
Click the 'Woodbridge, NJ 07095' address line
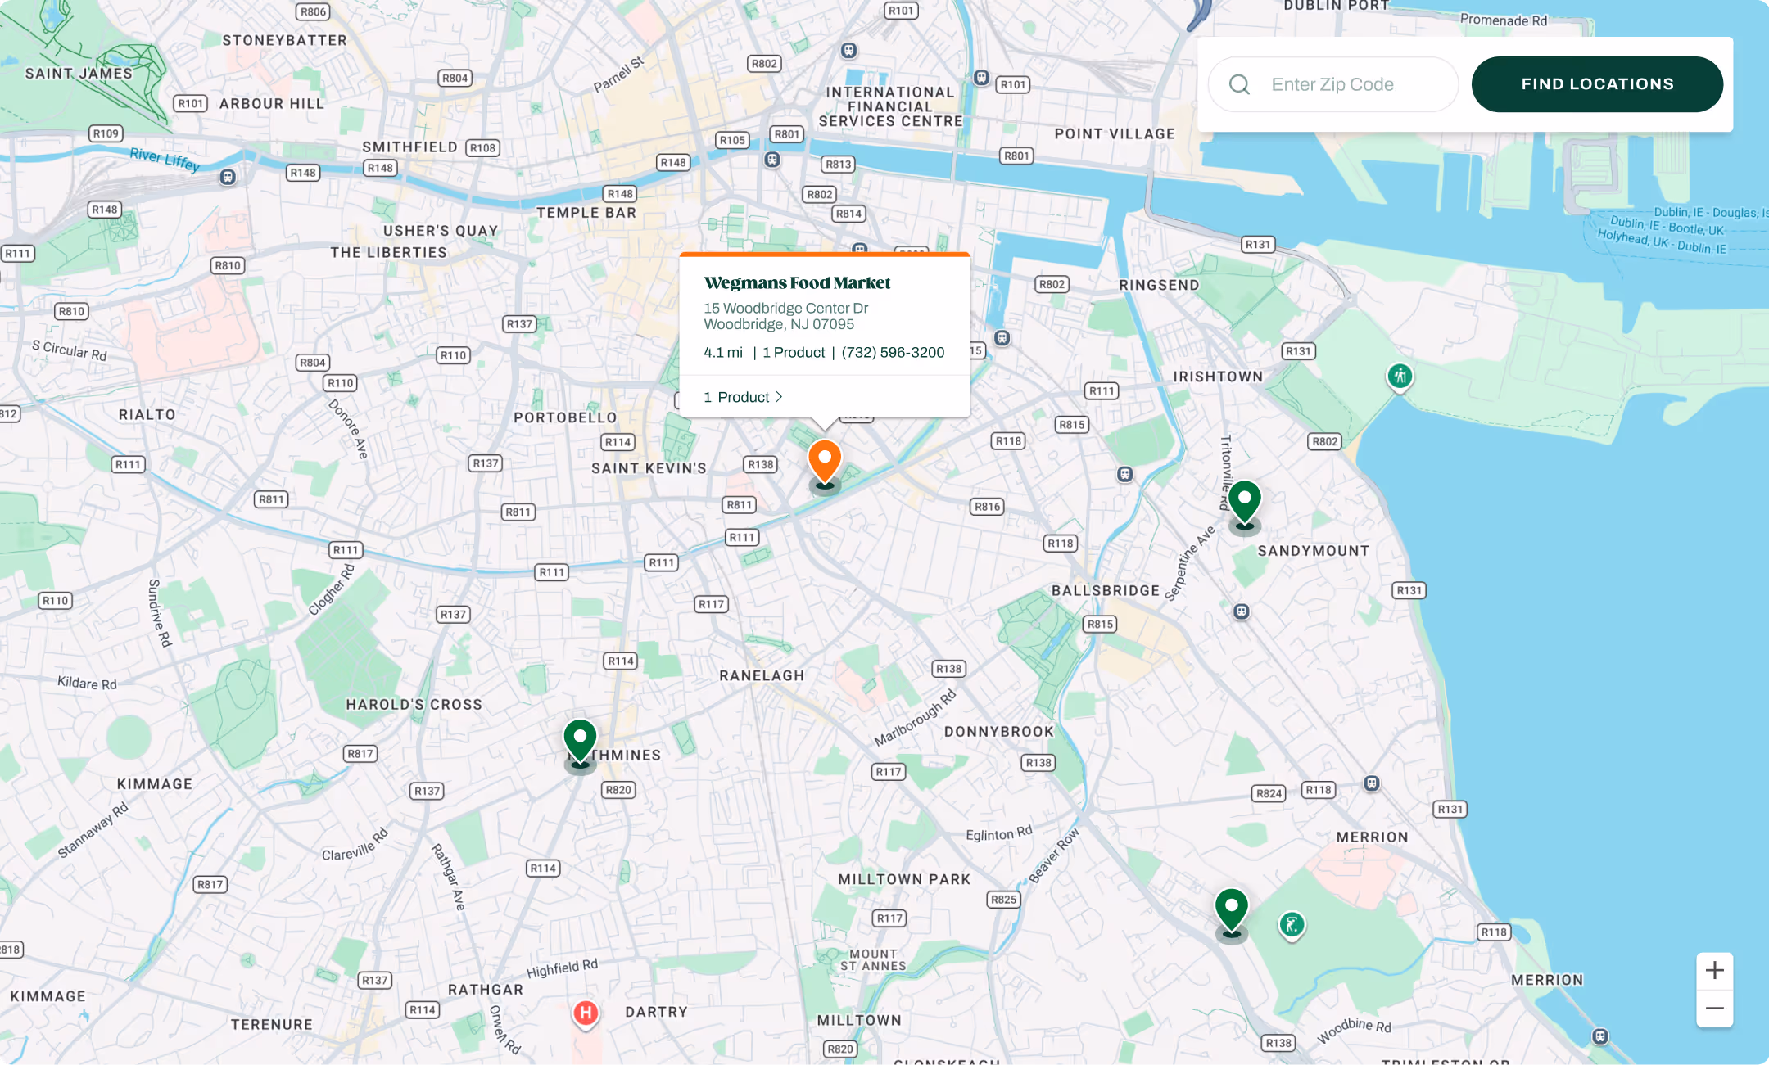[x=779, y=324]
